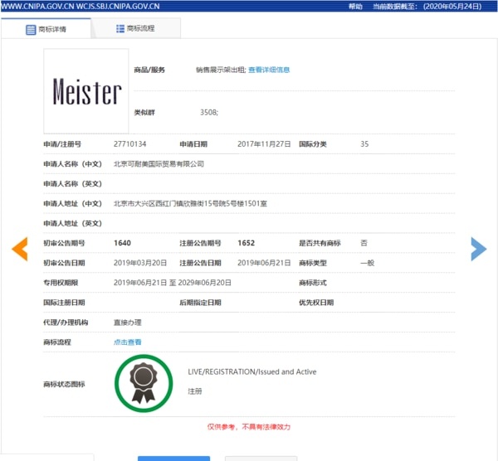
Task: Click international class value 35
Action: [x=364, y=144]
